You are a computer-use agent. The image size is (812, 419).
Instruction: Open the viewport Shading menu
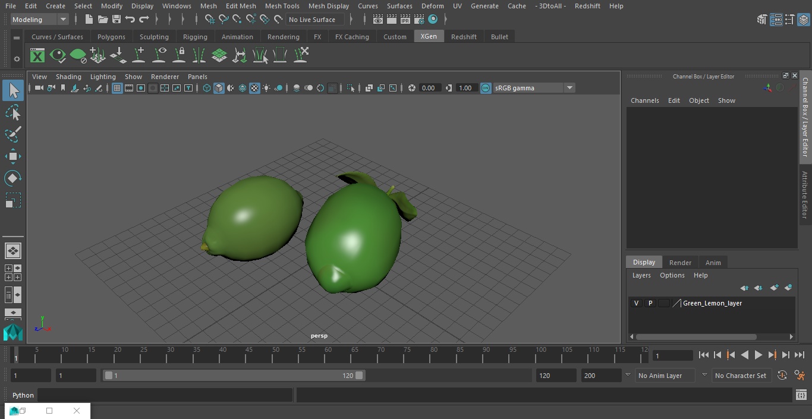point(68,77)
